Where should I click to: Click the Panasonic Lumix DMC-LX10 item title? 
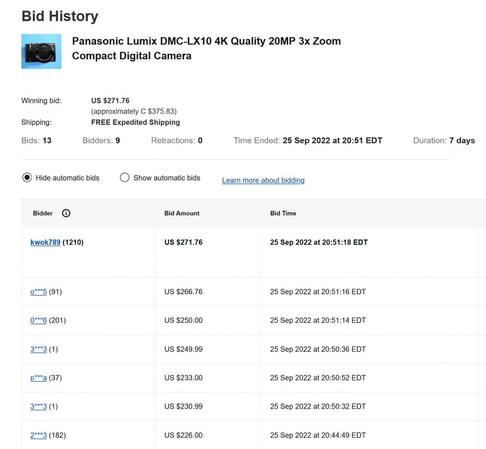tap(206, 48)
